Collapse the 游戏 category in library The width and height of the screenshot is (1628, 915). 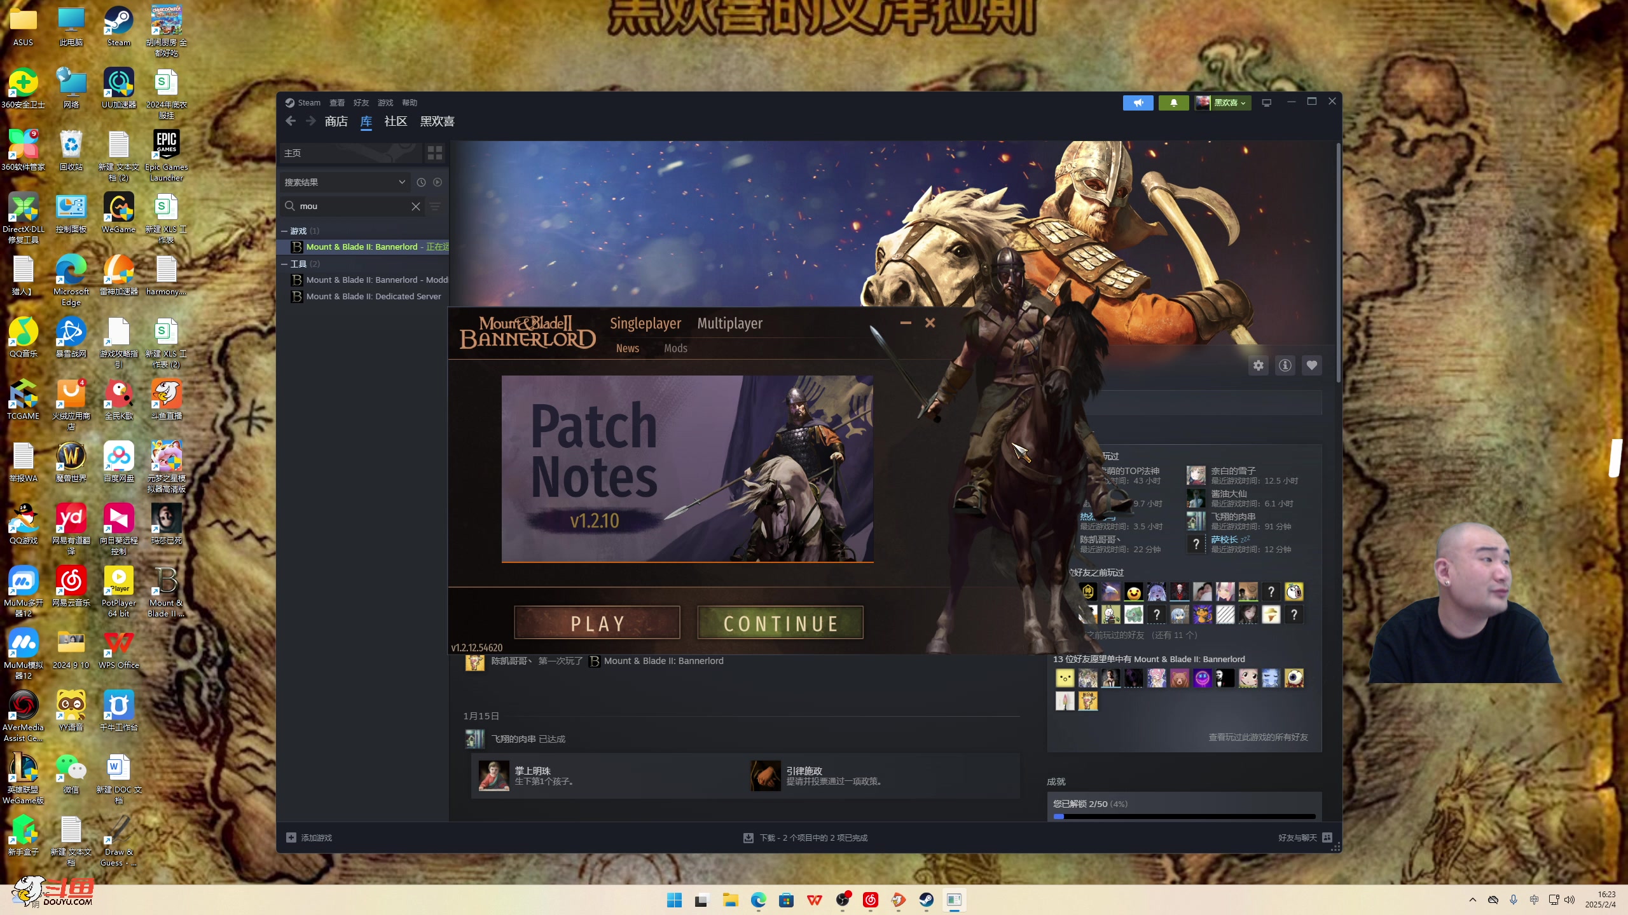[x=284, y=231]
